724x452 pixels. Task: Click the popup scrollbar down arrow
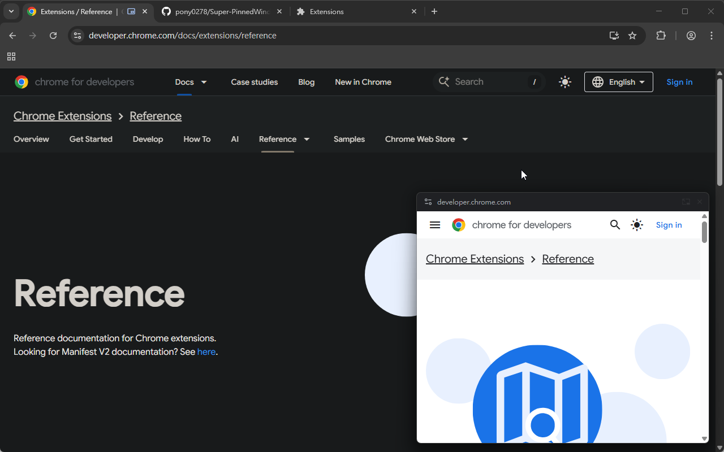tap(704, 438)
